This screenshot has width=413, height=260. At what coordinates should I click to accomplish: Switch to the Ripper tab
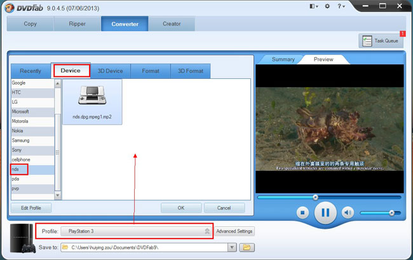(x=78, y=24)
